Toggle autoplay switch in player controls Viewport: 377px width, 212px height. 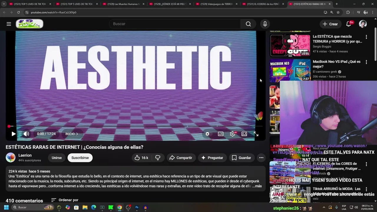[x=207, y=134]
